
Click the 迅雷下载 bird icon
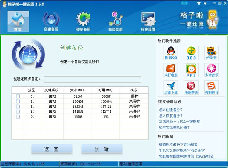pyautogui.click(x=171, y=88)
